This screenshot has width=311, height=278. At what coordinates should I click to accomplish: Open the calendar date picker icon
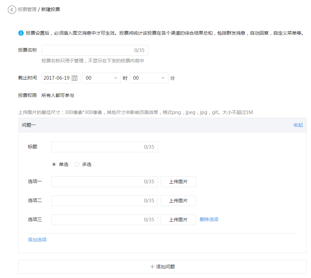[x=75, y=78]
